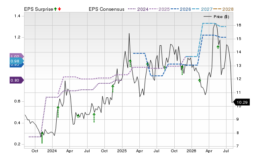Click the black 10.29 current price tag

[241, 102]
